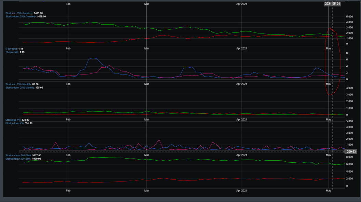361x202 pixels.
Task: Click the 1499.00 quarterly value
Action: click(x=38, y=13)
